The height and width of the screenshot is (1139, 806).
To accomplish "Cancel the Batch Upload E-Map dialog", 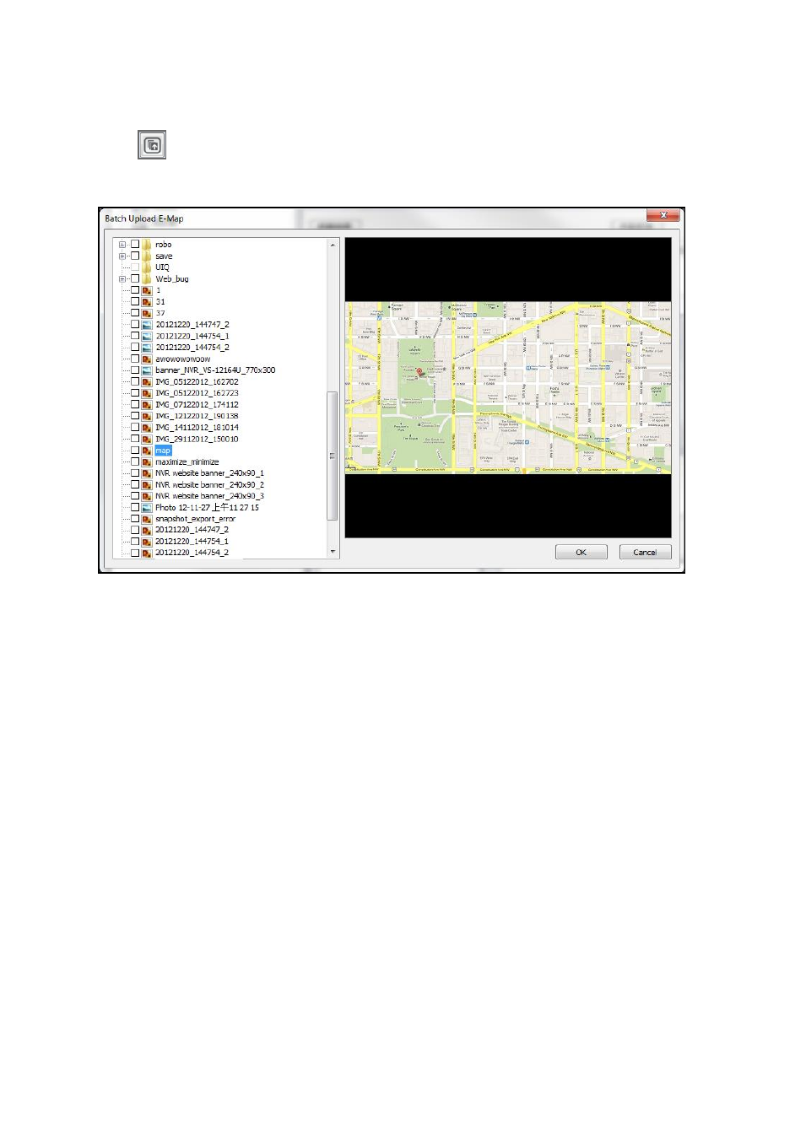I will [x=645, y=552].
